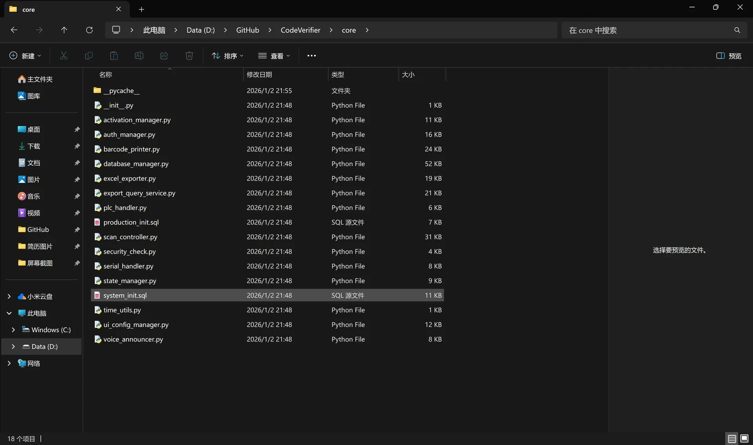Click the Data (D:) breadcrumb
753x445 pixels.
[x=200, y=30]
